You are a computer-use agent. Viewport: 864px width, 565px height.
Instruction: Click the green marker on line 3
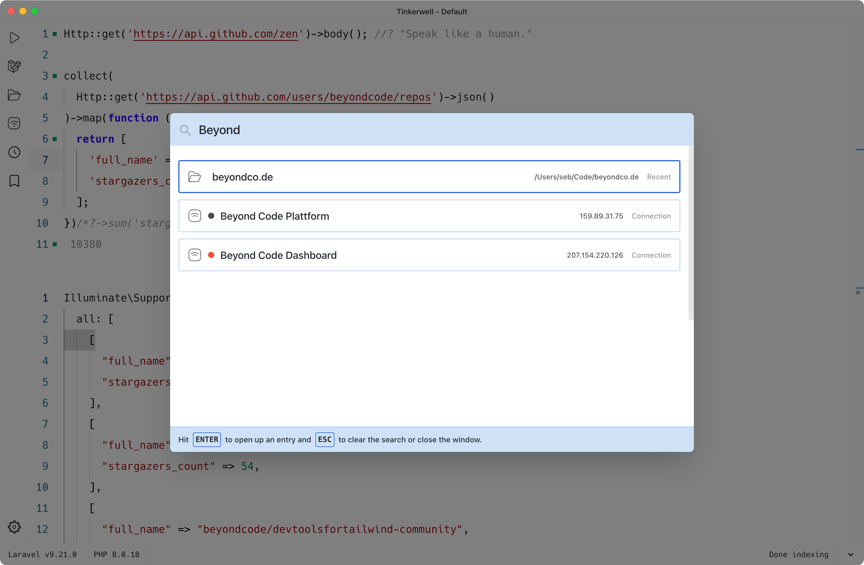[55, 76]
